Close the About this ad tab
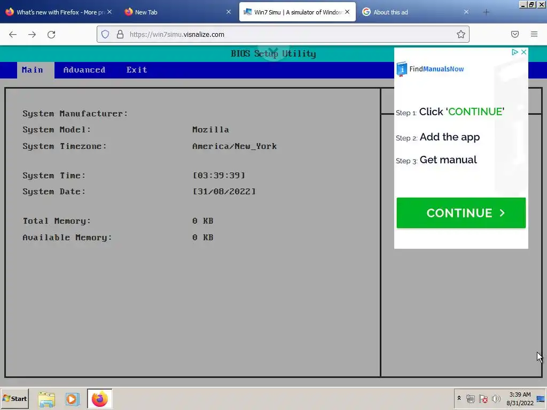 [466, 12]
